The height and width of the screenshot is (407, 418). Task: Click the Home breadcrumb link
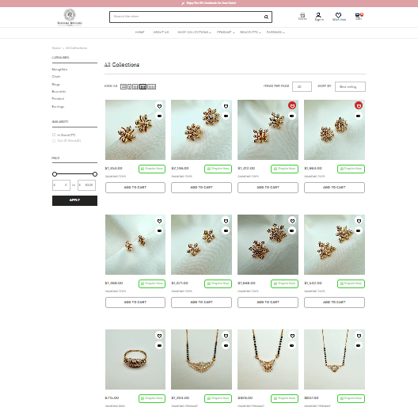point(56,48)
